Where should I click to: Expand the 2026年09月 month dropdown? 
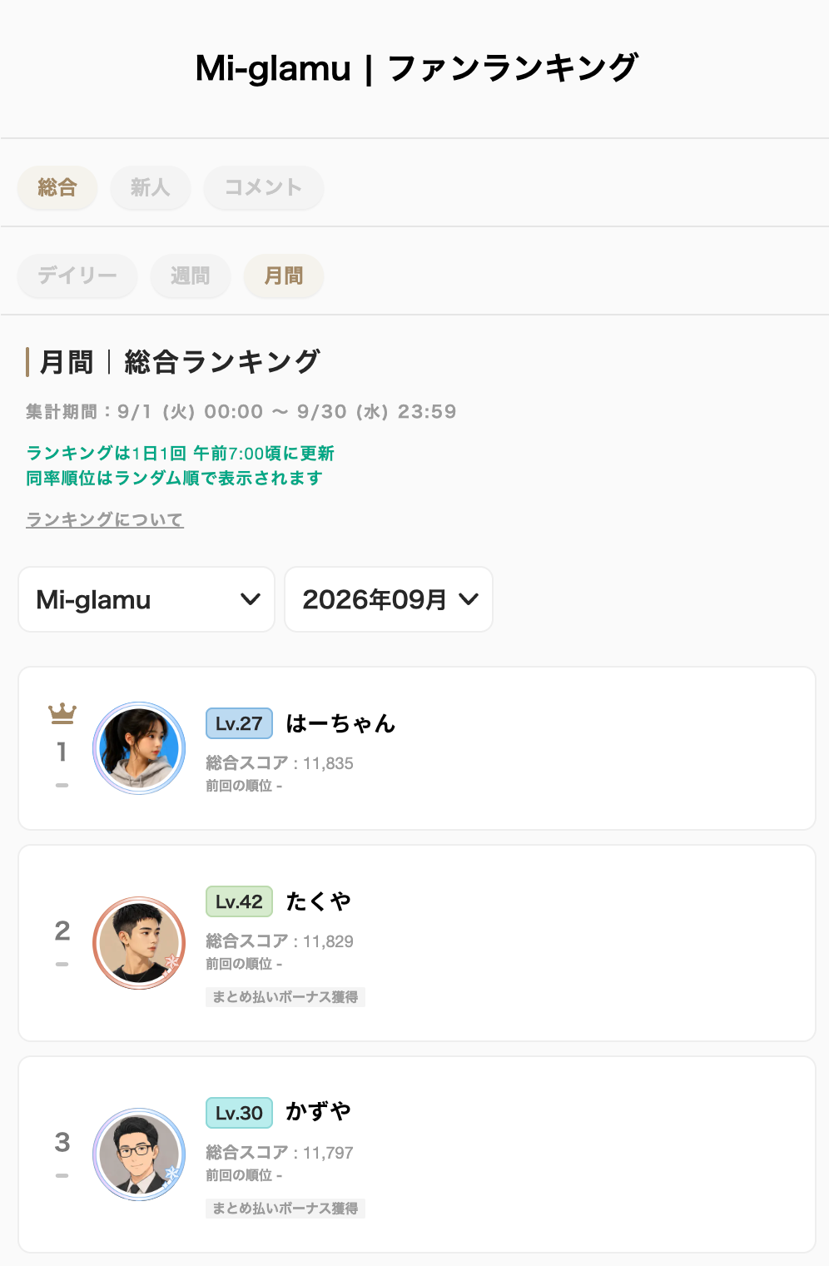pyautogui.click(x=389, y=599)
